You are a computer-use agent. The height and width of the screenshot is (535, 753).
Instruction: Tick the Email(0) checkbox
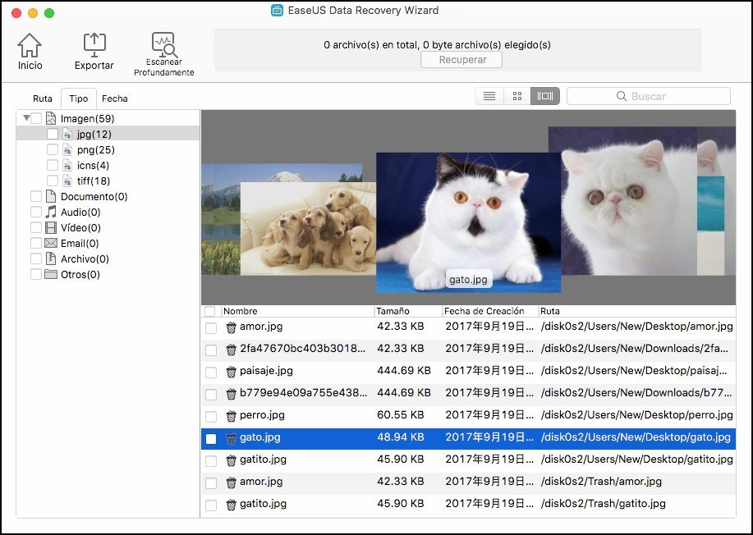(x=36, y=243)
